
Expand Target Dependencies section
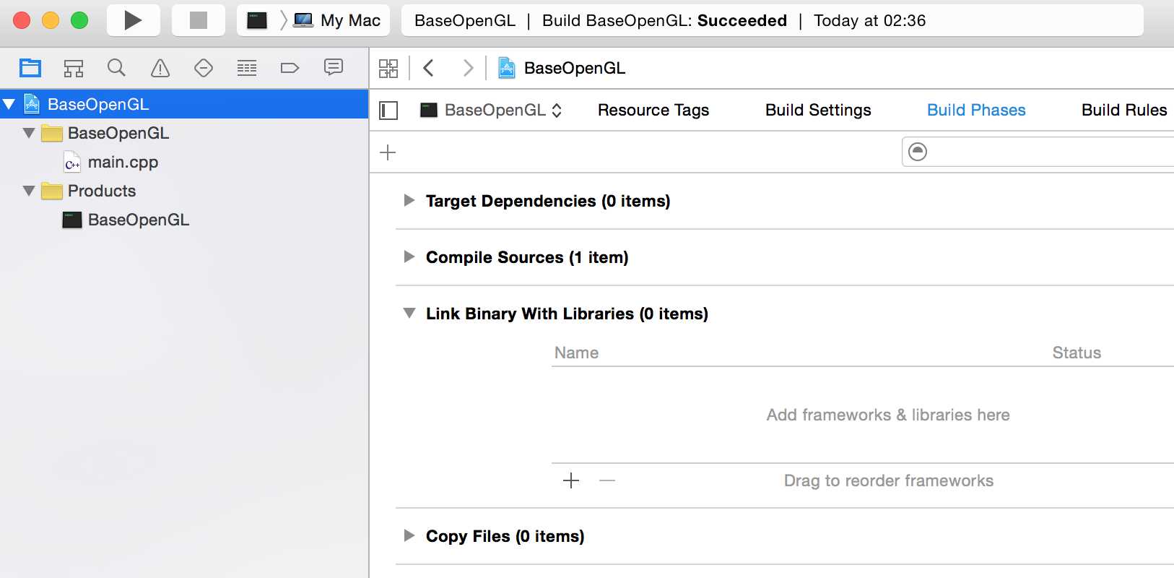pos(409,200)
